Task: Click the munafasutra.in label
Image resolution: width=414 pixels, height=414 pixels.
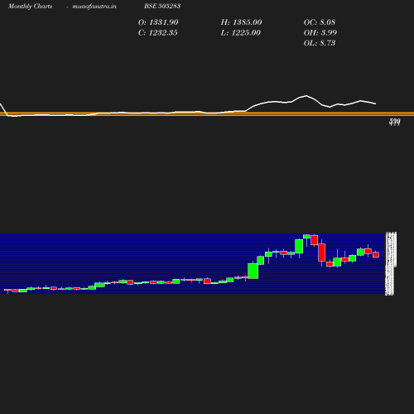Action: pyautogui.click(x=94, y=6)
